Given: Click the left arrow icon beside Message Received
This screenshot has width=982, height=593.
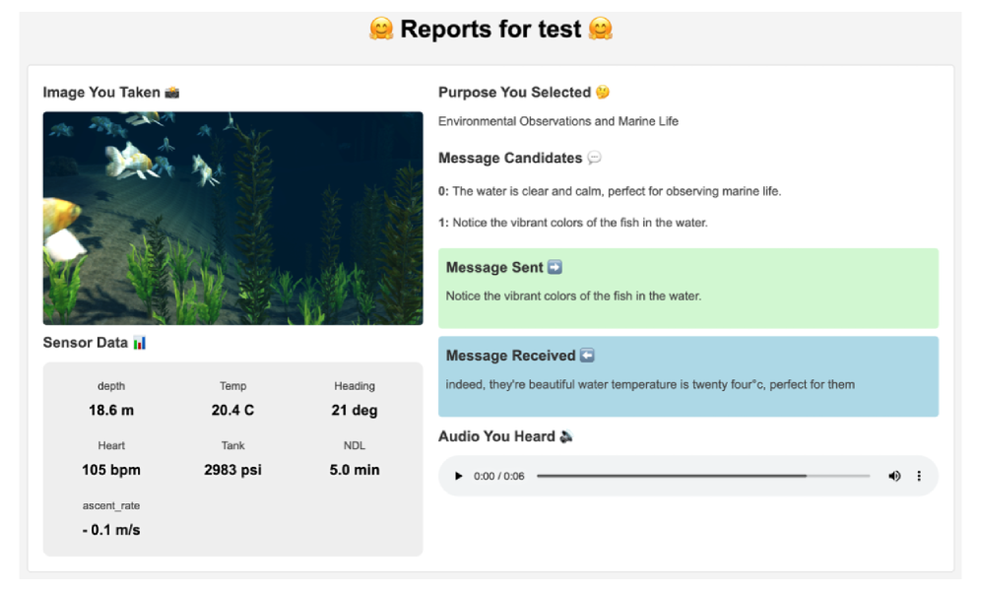Looking at the screenshot, I should tap(587, 356).
